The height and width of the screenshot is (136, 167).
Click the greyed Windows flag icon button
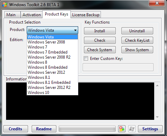click(132, 129)
